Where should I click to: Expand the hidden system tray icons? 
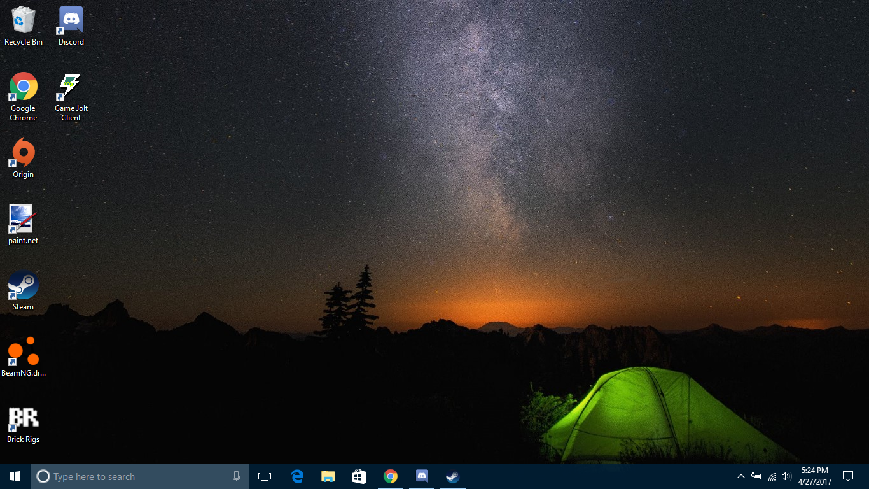(741, 476)
